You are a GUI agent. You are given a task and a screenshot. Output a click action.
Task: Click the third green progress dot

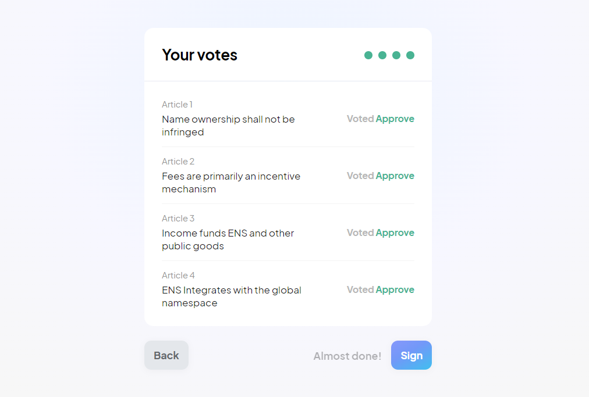point(396,55)
